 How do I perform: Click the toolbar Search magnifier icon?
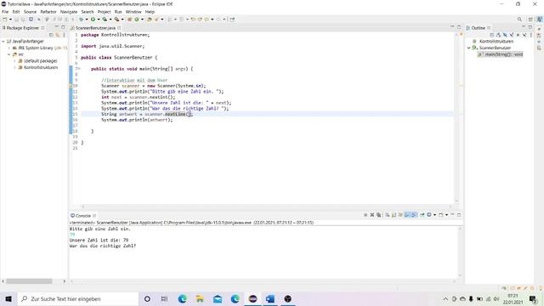click(519, 20)
